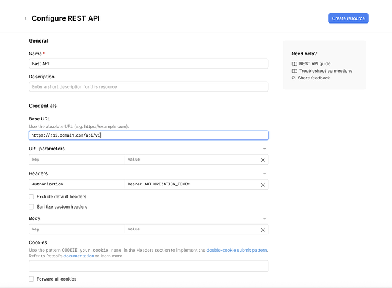This screenshot has width=392, height=288.
Task: Click the Authorization header key field
Action: pos(77,184)
